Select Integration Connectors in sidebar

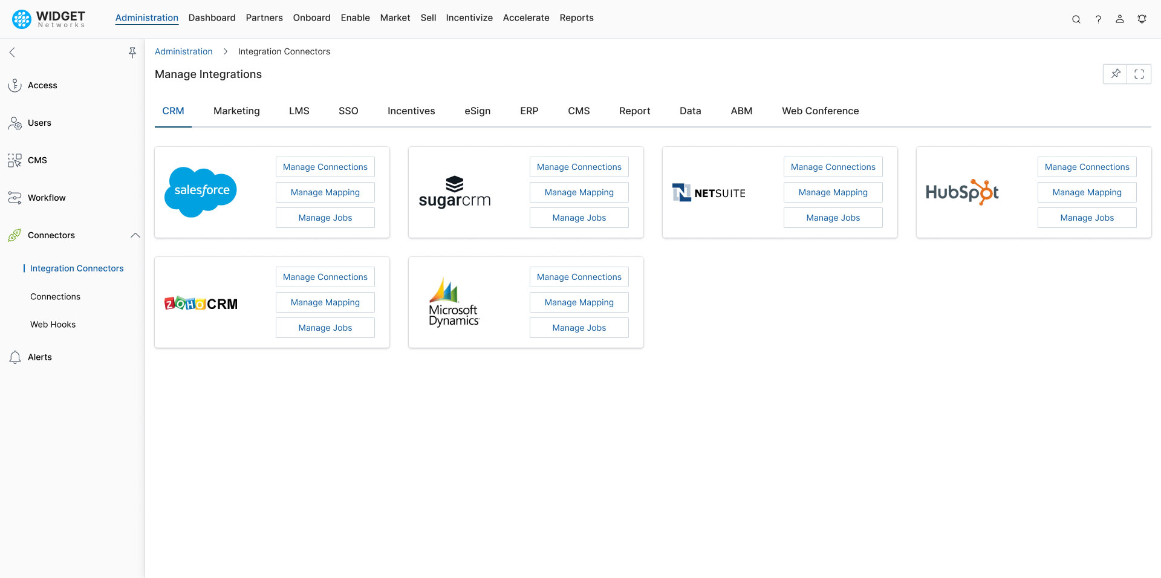[77, 268]
